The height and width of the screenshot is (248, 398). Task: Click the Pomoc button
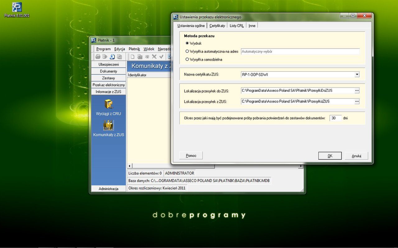coord(191,156)
